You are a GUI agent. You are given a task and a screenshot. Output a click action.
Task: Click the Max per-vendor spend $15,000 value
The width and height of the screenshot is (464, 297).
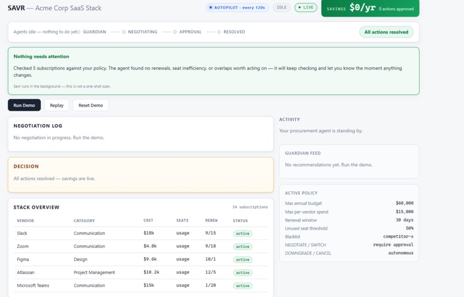pyautogui.click(x=405, y=212)
